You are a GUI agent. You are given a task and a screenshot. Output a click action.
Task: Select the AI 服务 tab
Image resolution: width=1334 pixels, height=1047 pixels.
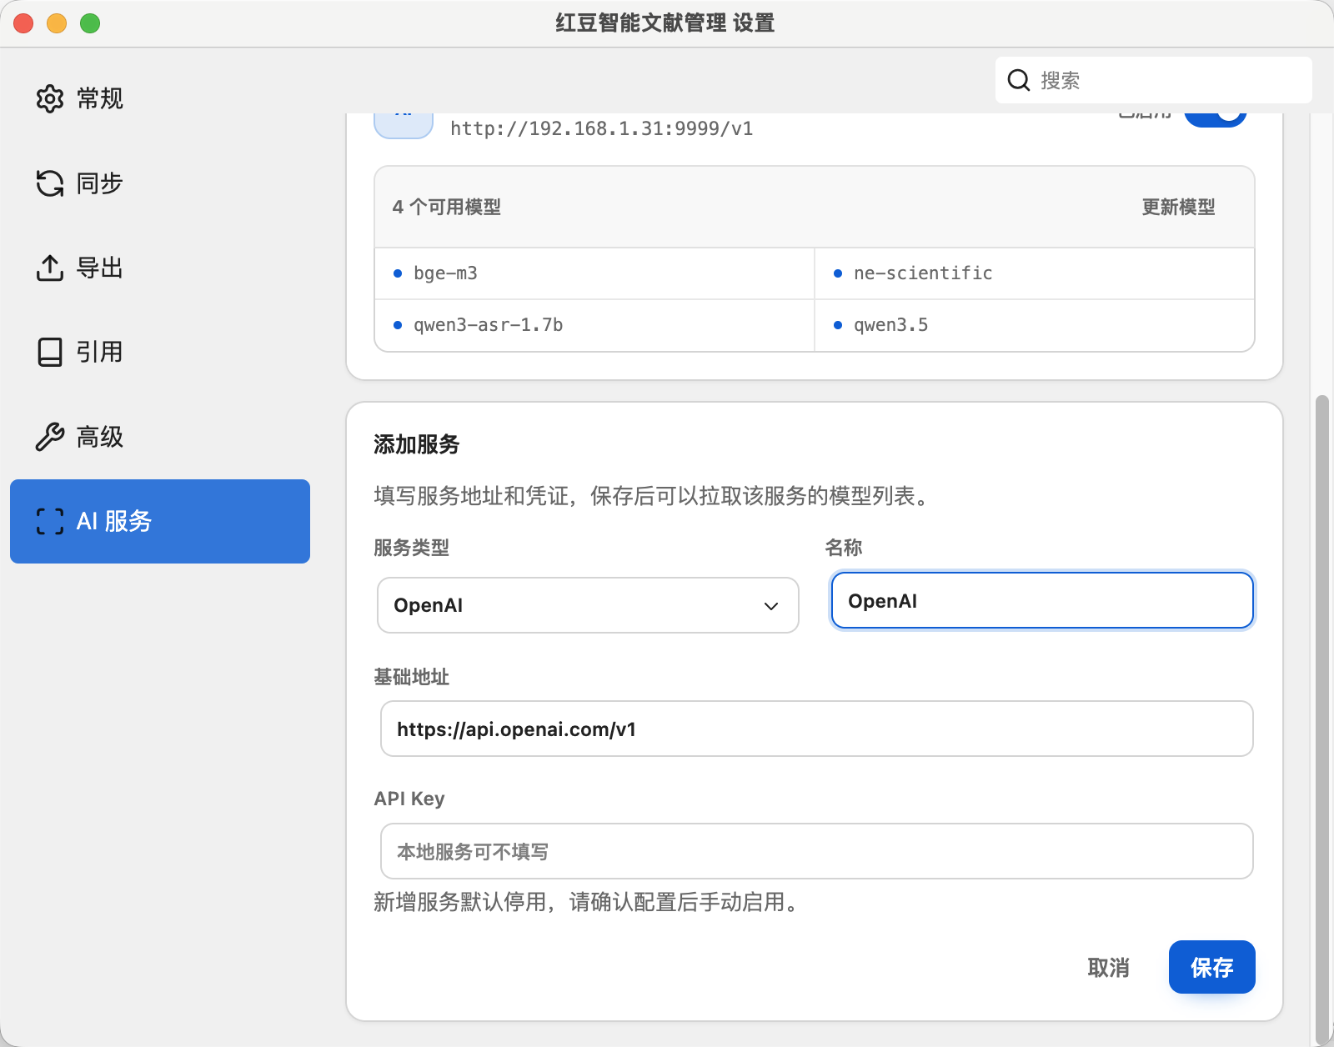coord(160,521)
